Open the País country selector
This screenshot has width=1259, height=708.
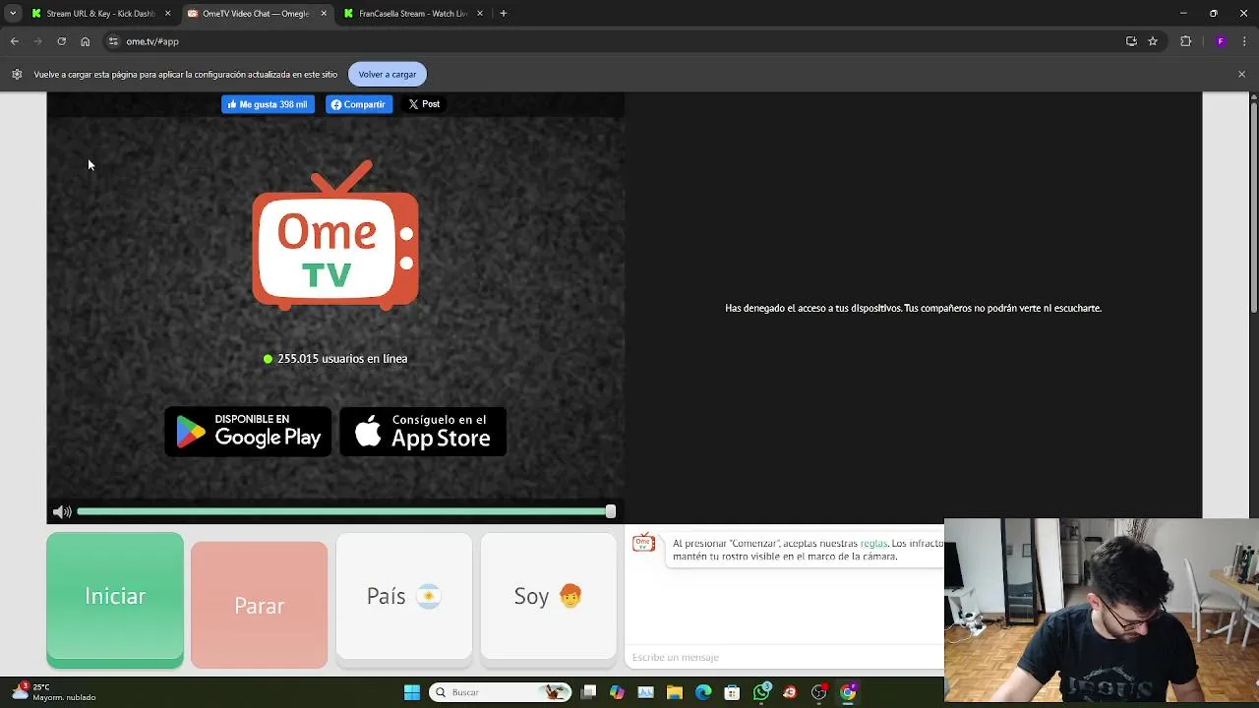pyautogui.click(x=404, y=597)
